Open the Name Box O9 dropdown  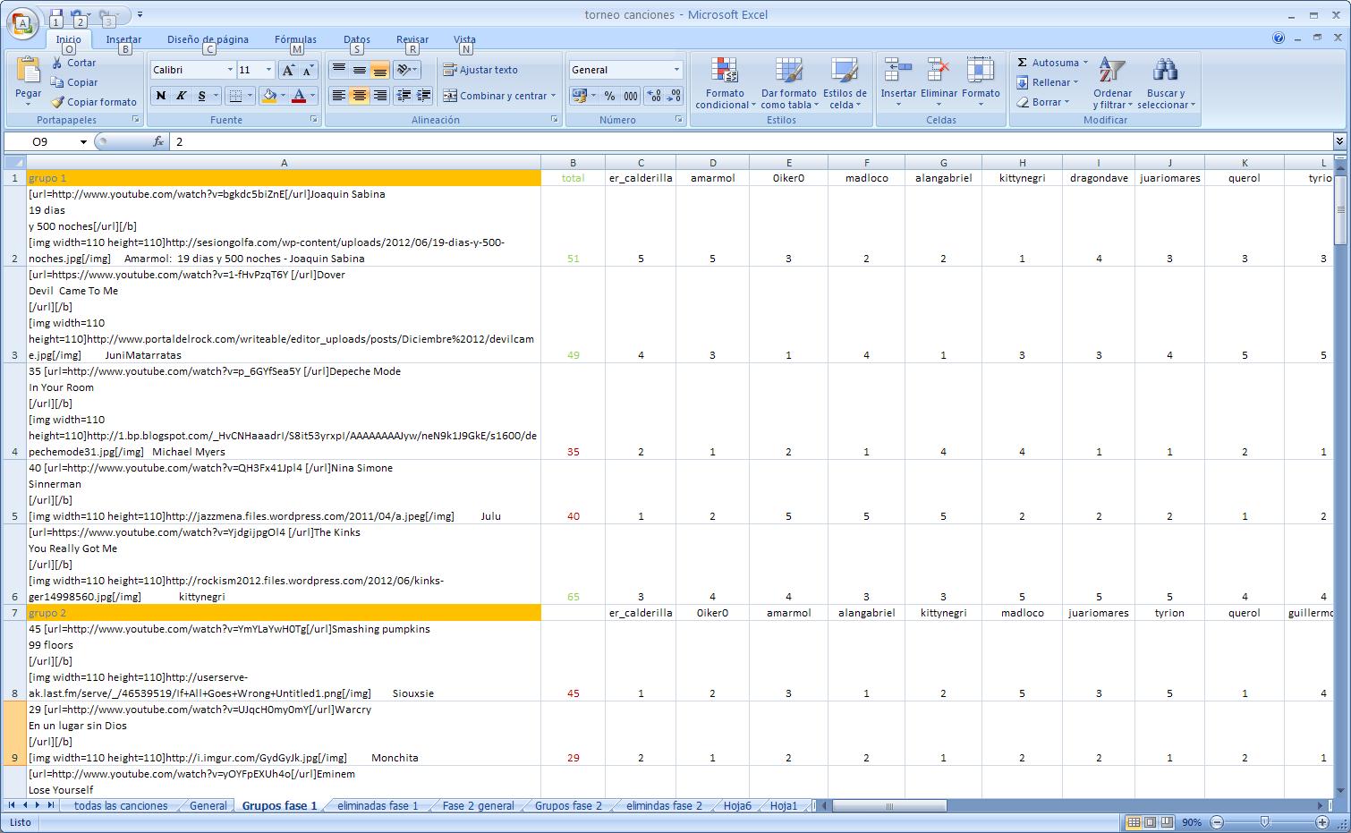point(83,141)
